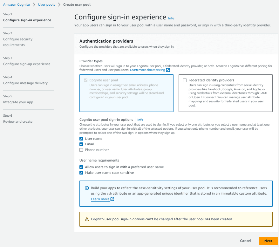Click the external link icon beside pricing
279x247 pixels.
coord(168,70)
